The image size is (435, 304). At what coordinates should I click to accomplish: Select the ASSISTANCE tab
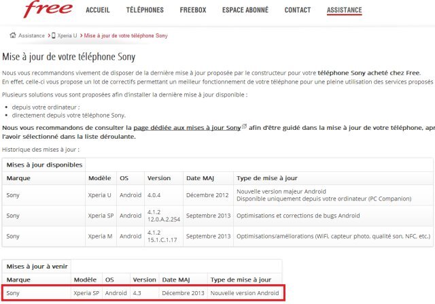(x=344, y=11)
